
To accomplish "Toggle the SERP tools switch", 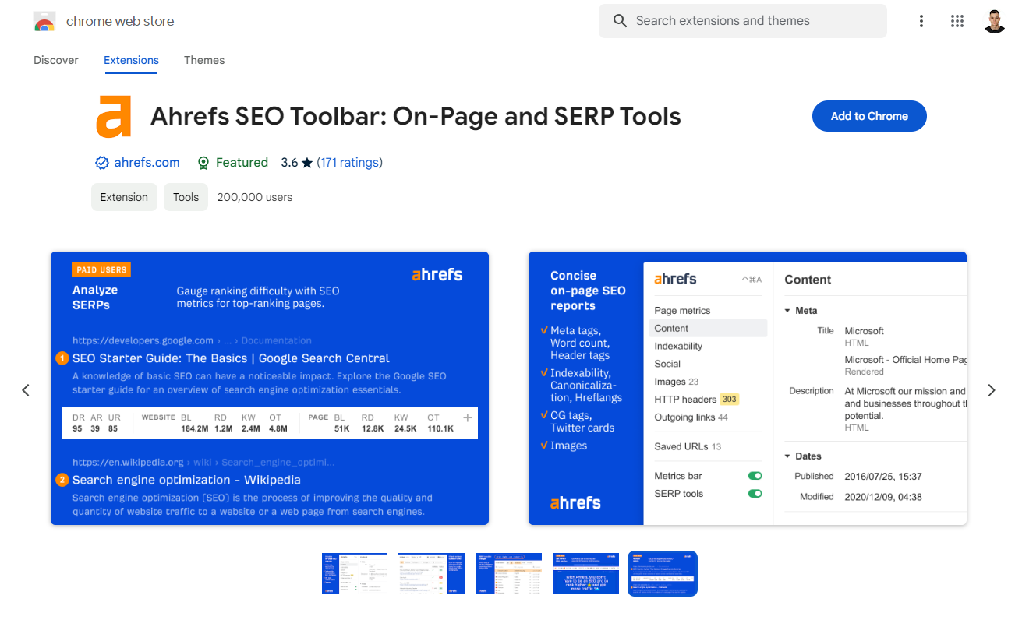I will click(x=755, y=494).
